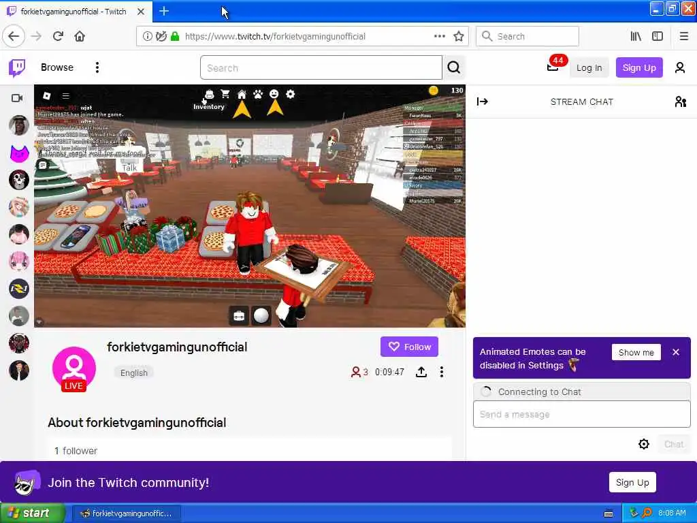The width and height of the screenshot is (697, 523).
Task: Open chat settings gear icon
Action: coord(644,444)
